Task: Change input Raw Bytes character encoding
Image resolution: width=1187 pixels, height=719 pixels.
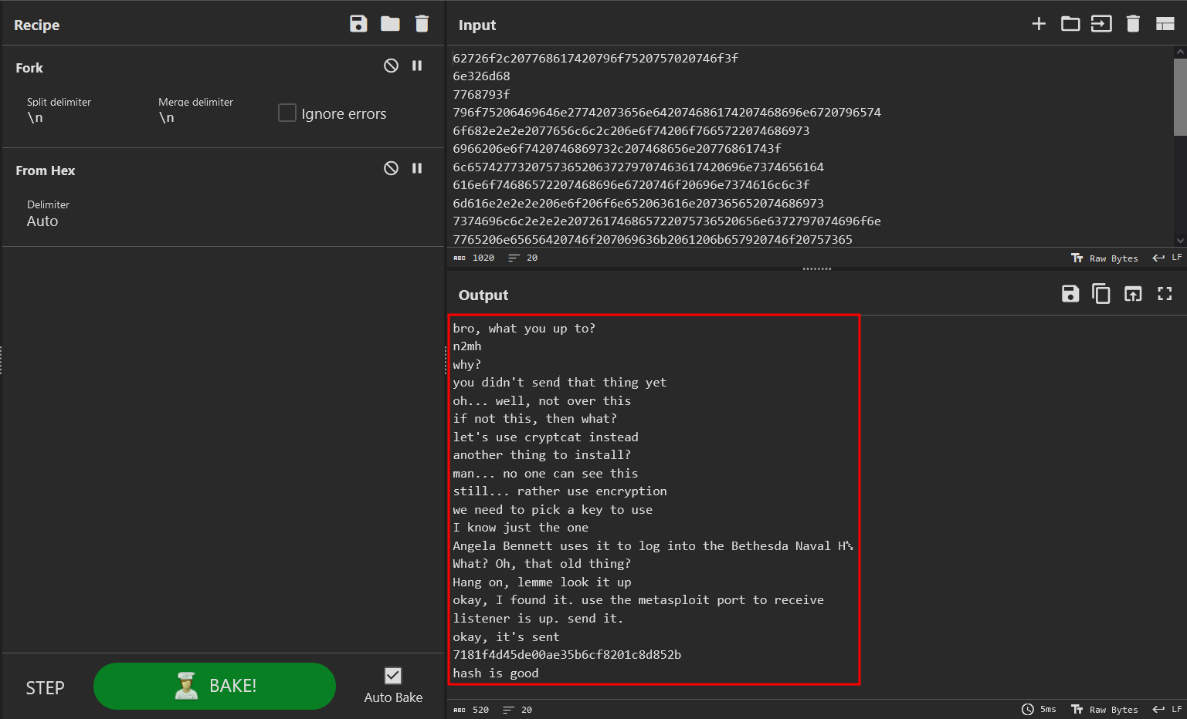Action: pyautogui.click(x=1104, y=258)
